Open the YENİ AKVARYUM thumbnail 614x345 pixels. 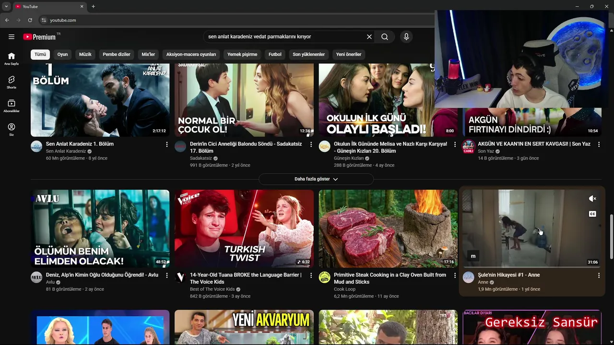[244, 327]
